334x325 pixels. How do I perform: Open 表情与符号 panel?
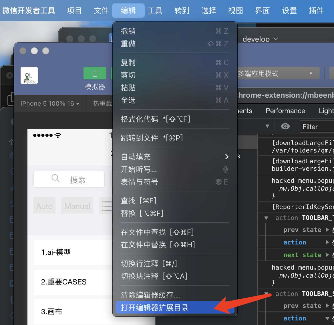tap(175, 182)
